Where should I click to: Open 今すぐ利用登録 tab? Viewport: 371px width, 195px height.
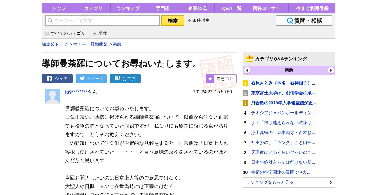click(x=312, y=8)
